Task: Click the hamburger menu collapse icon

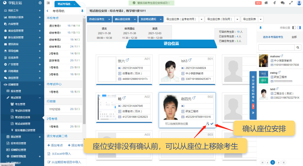Action: coord(48,3)
